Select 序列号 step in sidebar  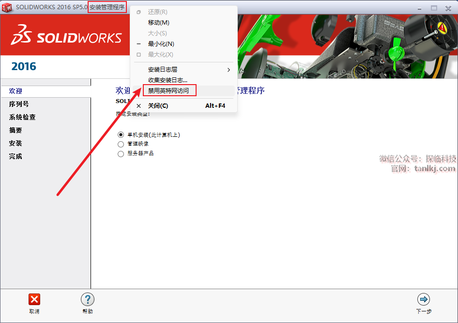point(19,104)
